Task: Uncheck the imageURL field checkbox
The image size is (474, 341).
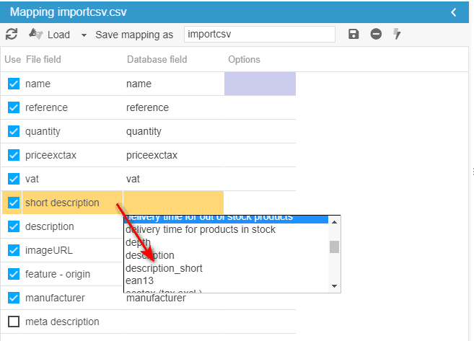Action: click(14, 250)
